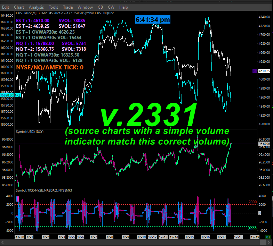Viewport: 273px width, 246px height.
Task: Open the CW menu
Action: 111,7
